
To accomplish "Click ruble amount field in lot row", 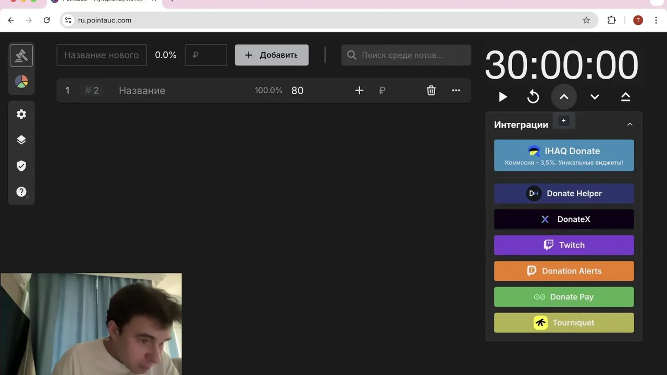I will click(x=396, y=91).
